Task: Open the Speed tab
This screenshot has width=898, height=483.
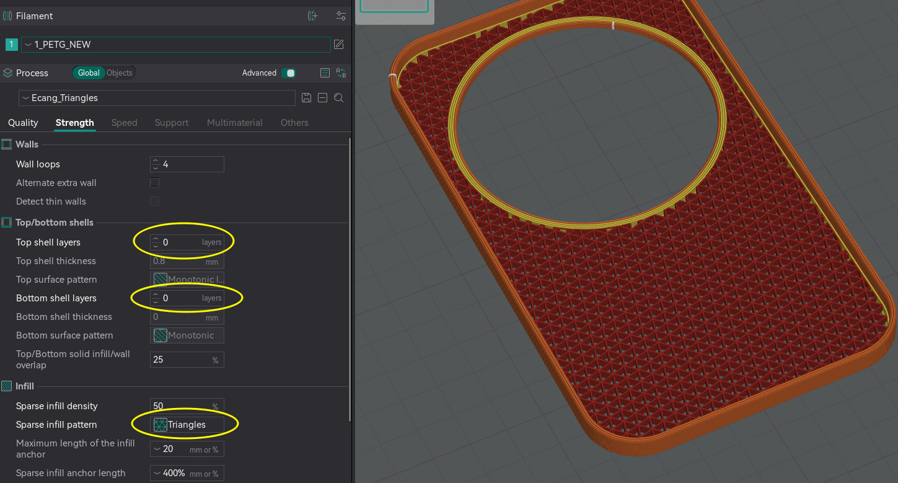Action: coord(124,123)
